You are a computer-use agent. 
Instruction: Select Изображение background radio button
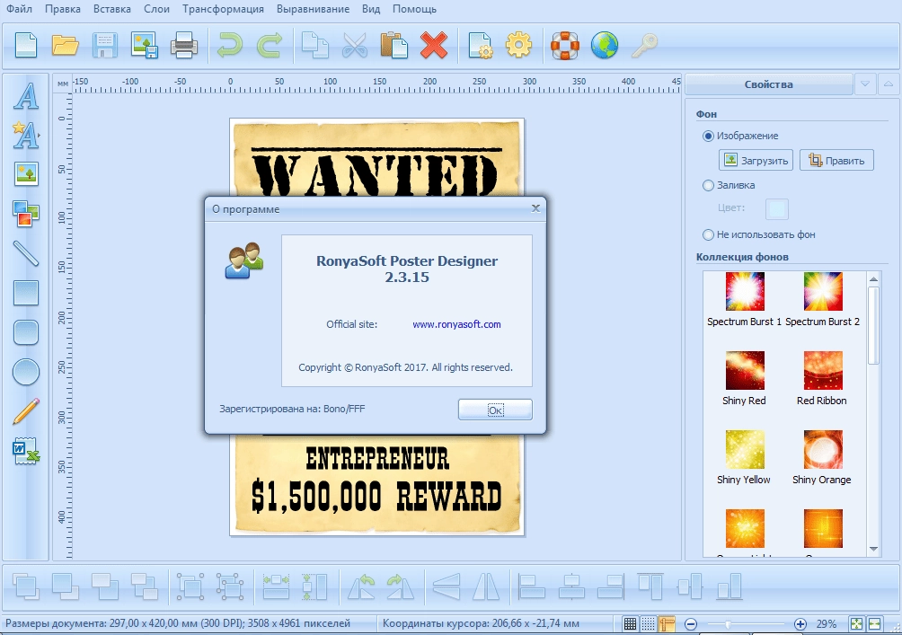coord(708,137)
